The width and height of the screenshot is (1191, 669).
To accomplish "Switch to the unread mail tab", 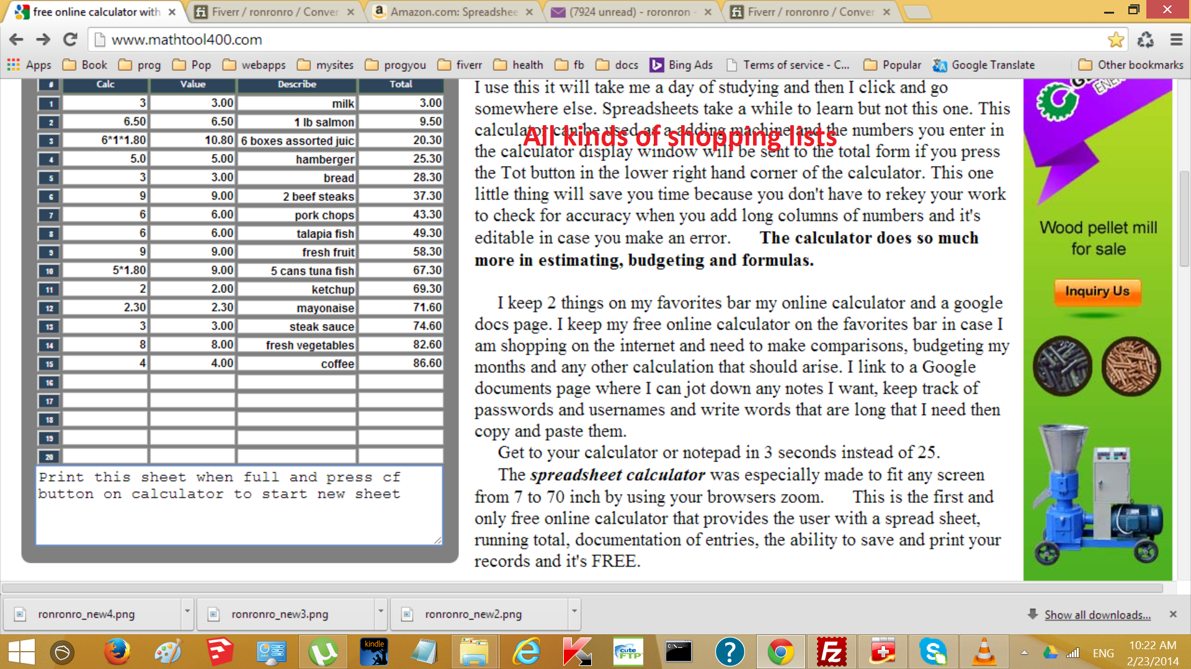I will tap(630, 12).
